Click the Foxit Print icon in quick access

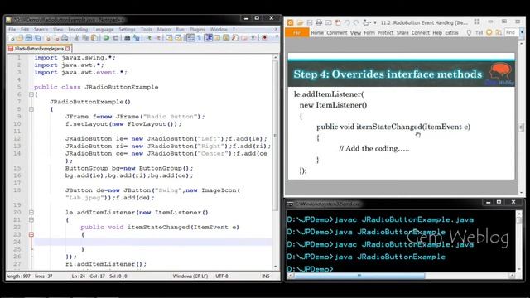coord(319,22)
